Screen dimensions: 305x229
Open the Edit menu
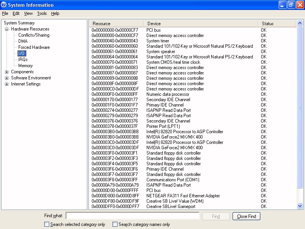tap(16, 13)
